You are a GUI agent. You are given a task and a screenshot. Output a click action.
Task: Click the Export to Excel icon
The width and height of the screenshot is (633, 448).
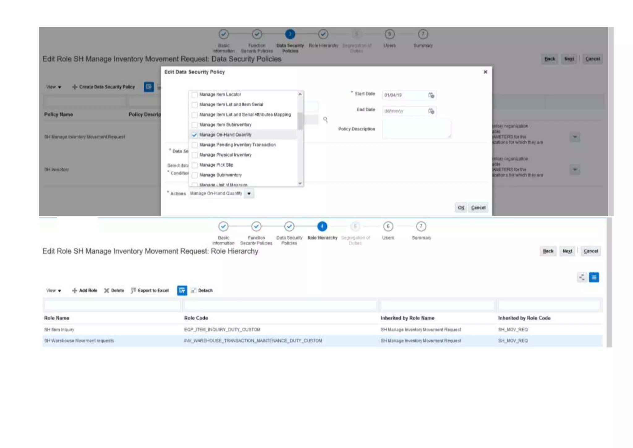pos(134,290)
